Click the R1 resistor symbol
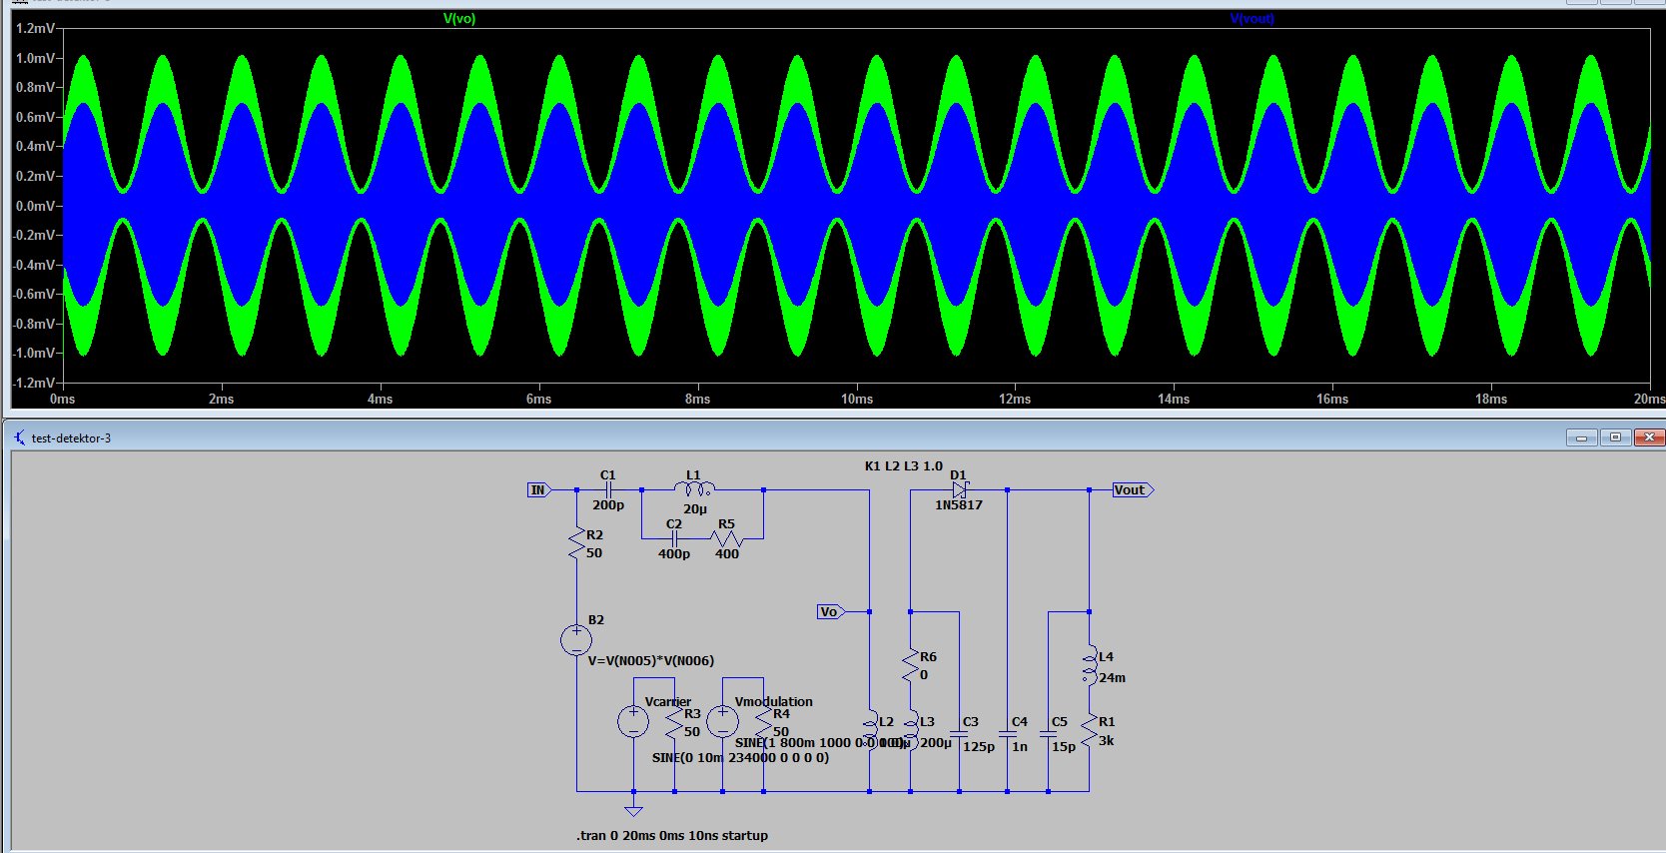The height and width of the screenshot is (853, 1666). (1089, 729)
